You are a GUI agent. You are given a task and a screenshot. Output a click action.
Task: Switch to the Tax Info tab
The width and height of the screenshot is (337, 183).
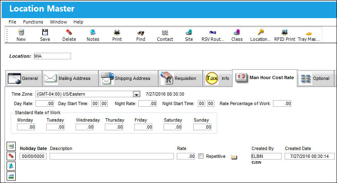click(218, 79)
